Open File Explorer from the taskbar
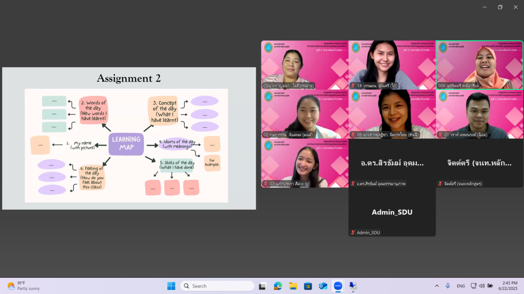The image size is (524, 294). click(293, 286)
